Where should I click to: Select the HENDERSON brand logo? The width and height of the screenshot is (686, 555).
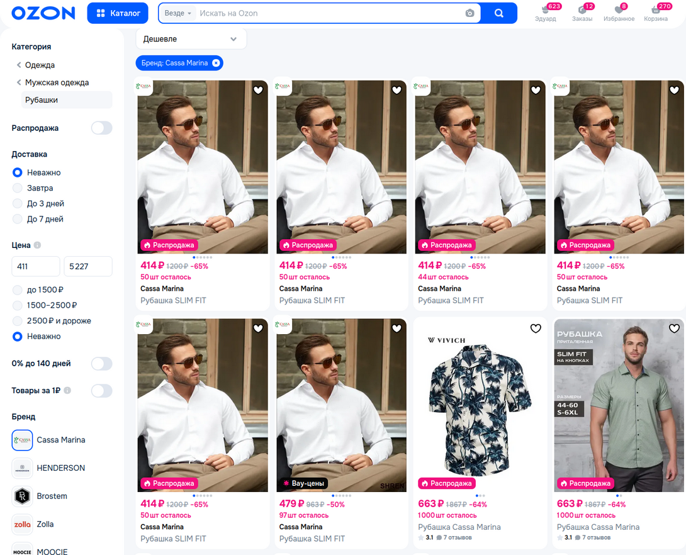(x=22, y=468)
